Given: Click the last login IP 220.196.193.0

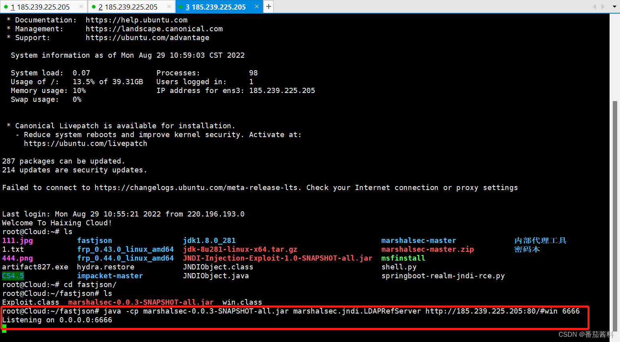Looking at the screenshot, I should point(216,214).
